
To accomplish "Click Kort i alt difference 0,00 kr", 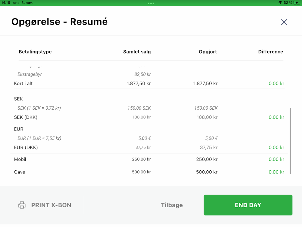I will click(276, 83).
